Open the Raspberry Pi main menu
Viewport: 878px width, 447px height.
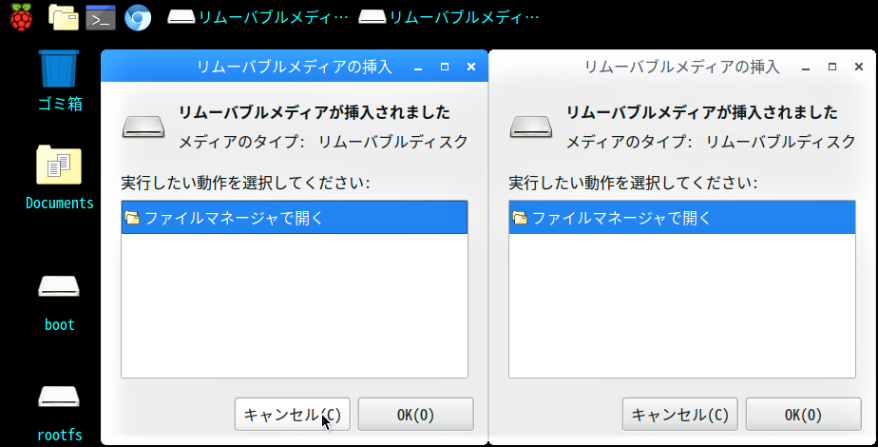(21, 17)
